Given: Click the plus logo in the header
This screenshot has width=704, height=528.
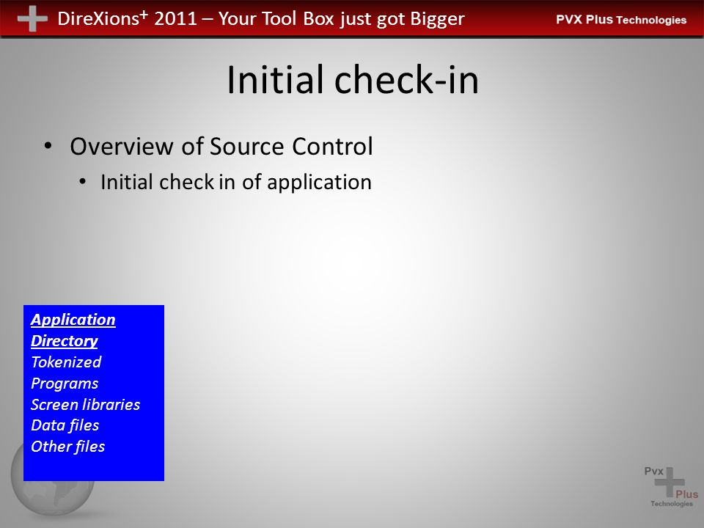Looking at the screenshot, I should pos(32,18).
